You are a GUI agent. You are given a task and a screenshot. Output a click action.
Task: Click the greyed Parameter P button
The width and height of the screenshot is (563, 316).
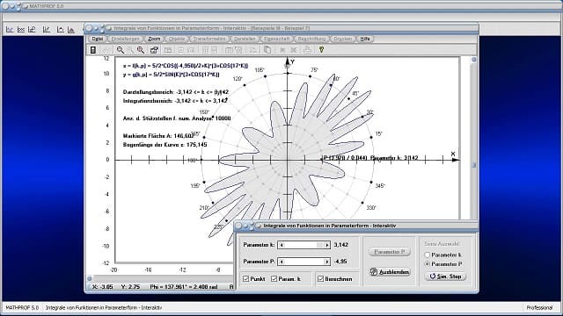point(390,252)
